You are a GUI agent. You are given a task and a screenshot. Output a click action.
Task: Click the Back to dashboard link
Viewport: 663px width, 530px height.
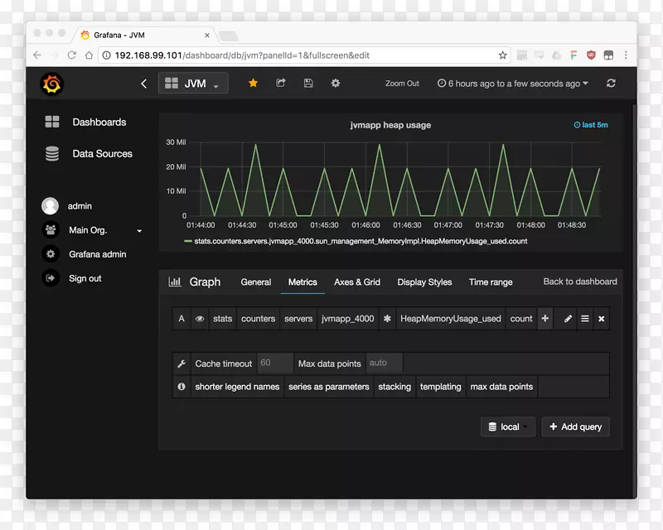pyautogui.click(x=579, y=282)
